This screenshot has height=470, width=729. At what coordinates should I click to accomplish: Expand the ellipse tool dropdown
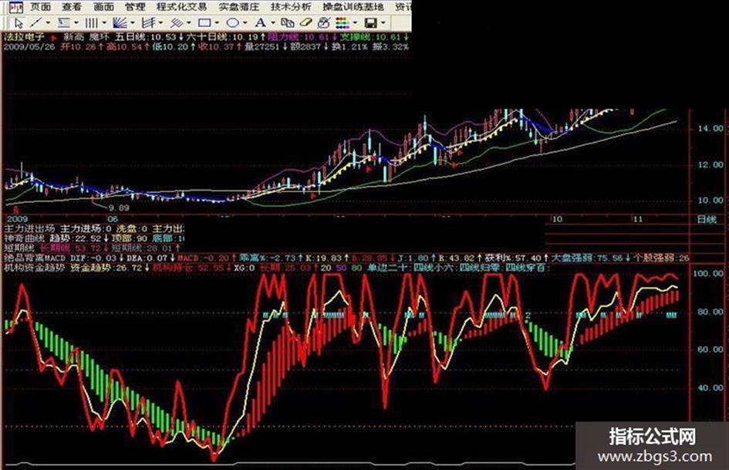pyautogui.click(x=245, y=23)
